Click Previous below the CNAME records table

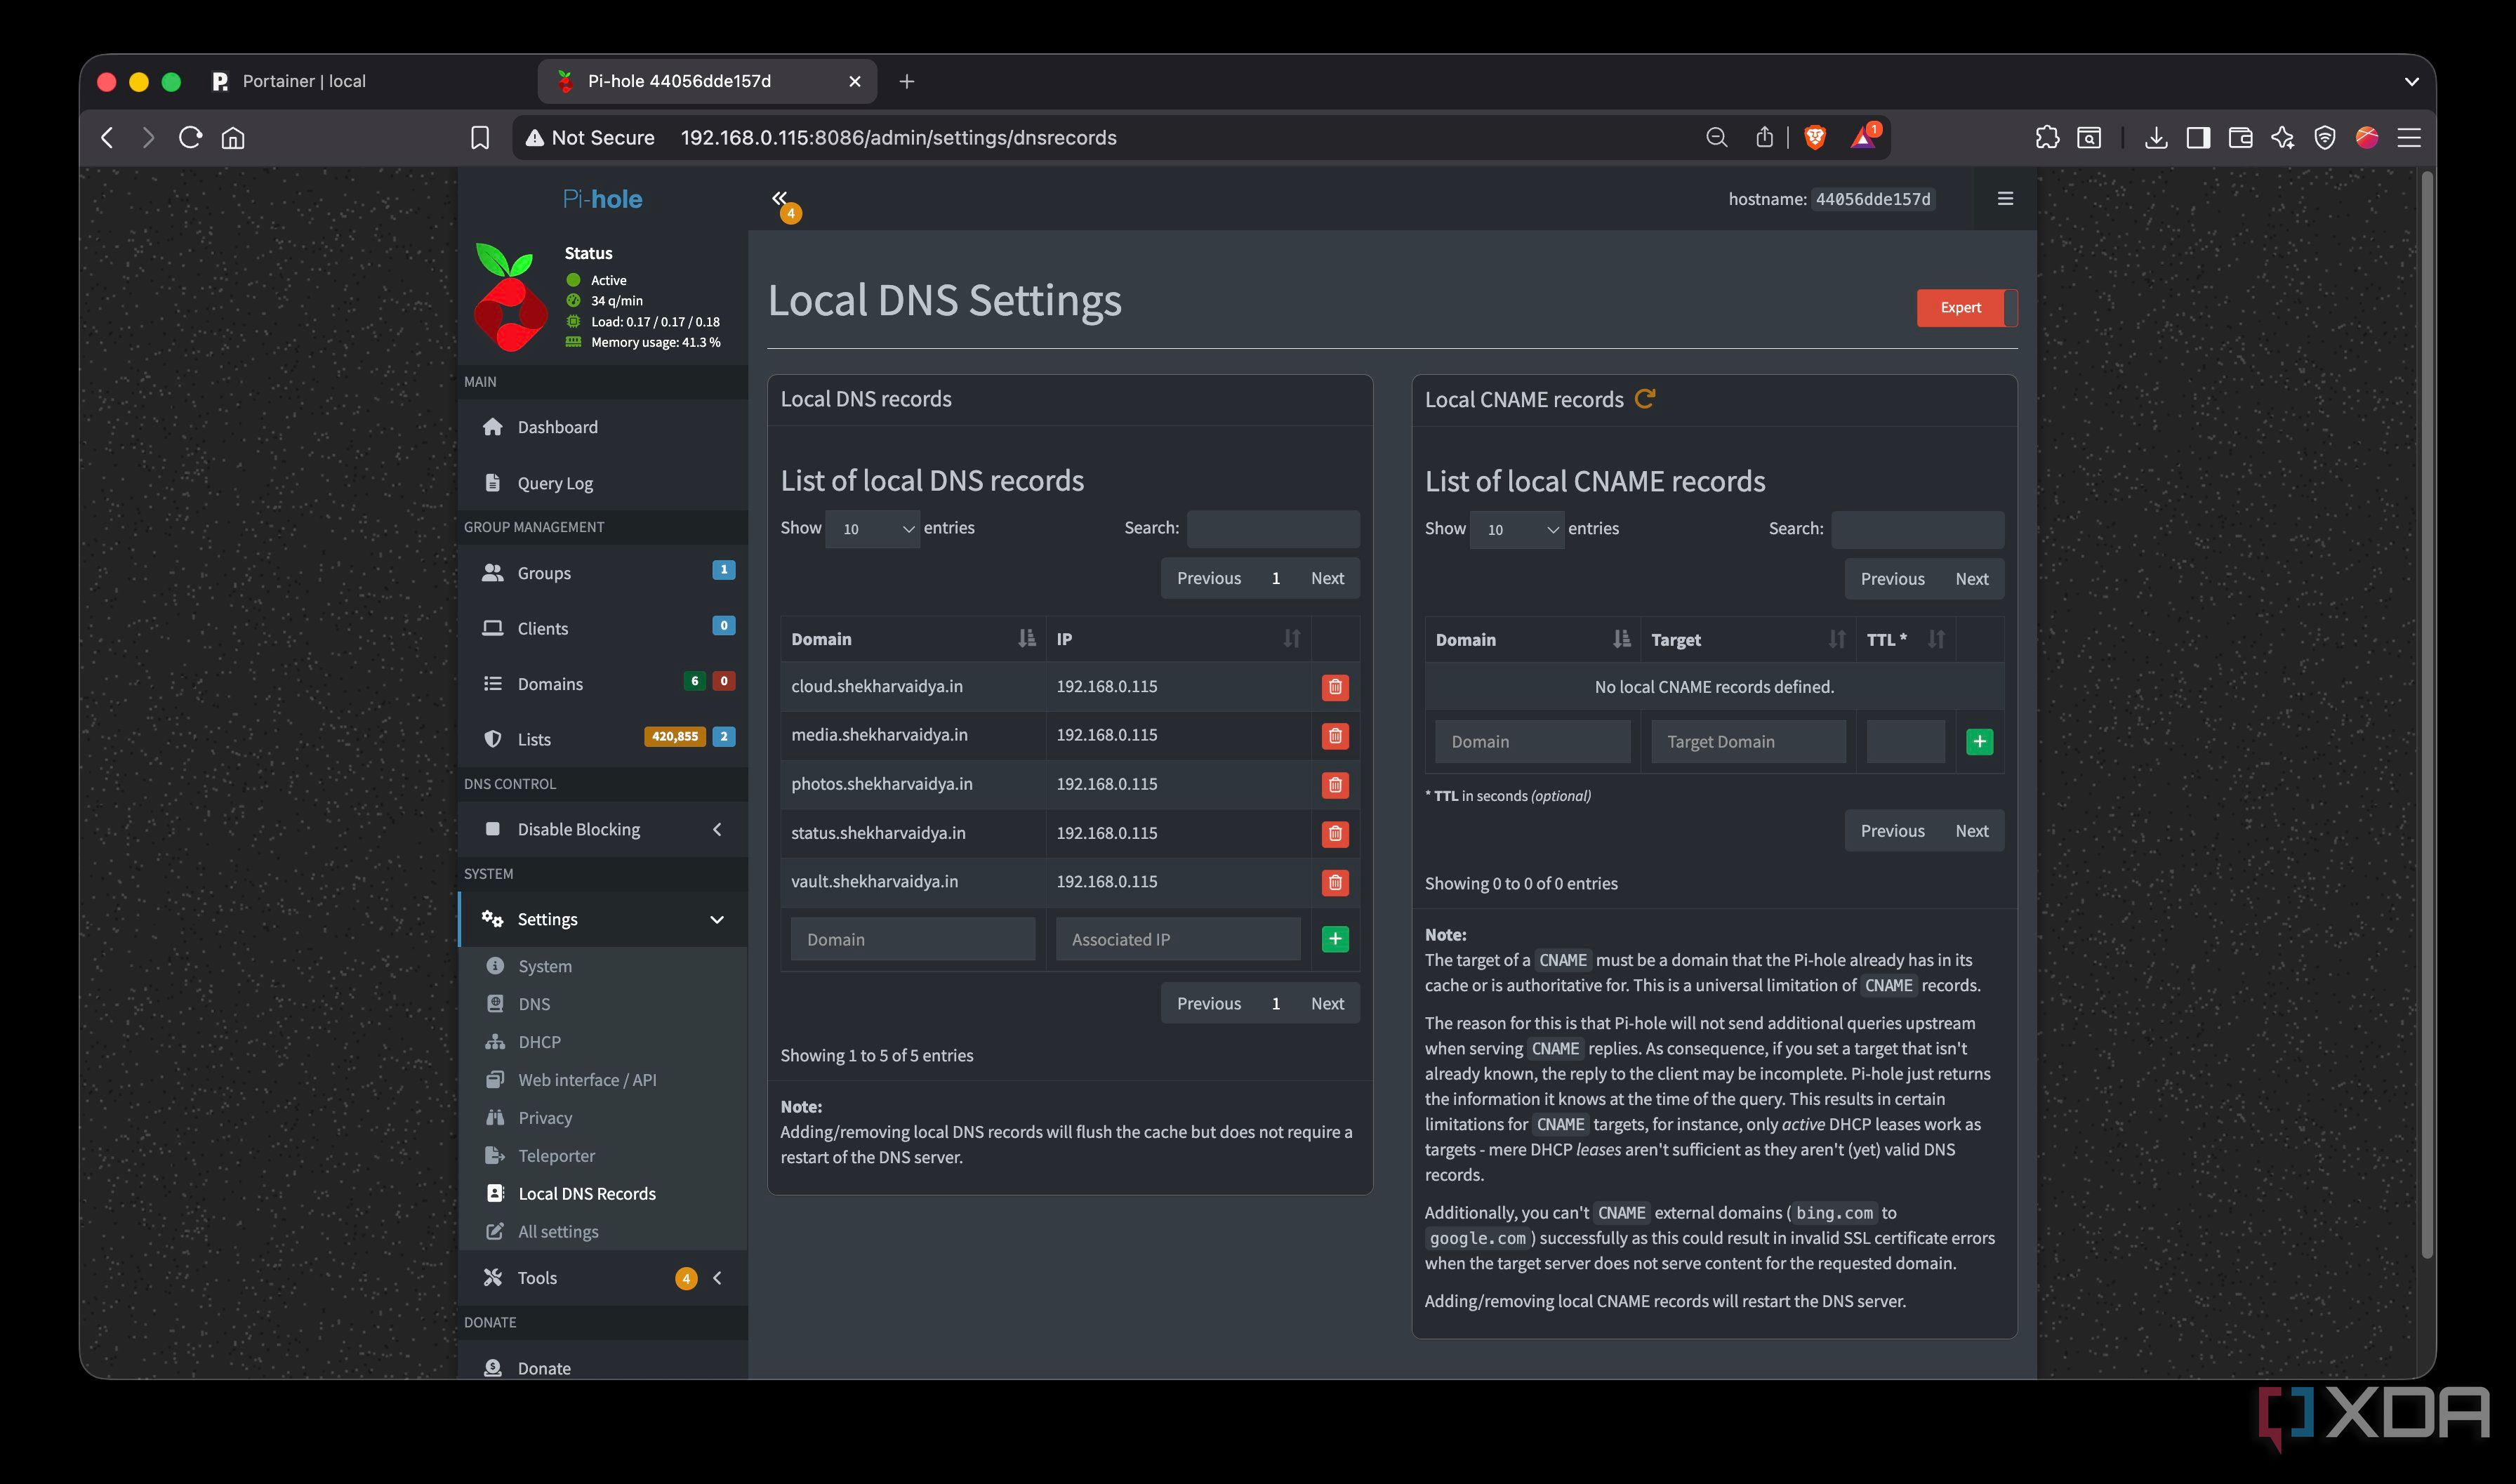point(1892,831)
